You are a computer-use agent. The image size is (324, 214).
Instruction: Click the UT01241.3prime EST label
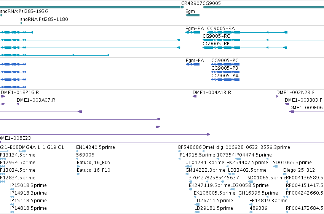point(204,162)
